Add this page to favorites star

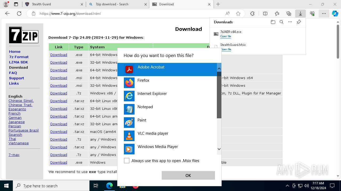click(x=238, y=14)
